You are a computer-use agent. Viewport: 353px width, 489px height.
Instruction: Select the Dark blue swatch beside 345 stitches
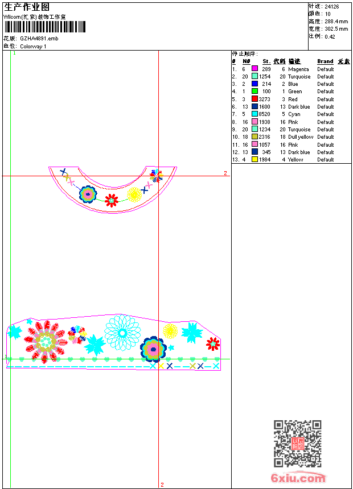tap(255, 152)
